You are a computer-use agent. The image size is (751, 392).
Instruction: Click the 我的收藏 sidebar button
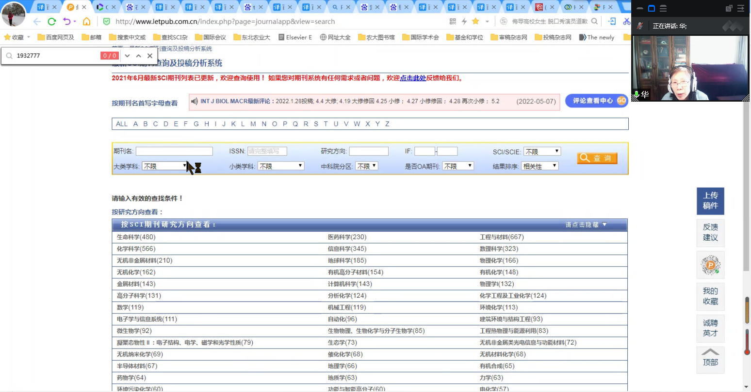tap(711, 296)
